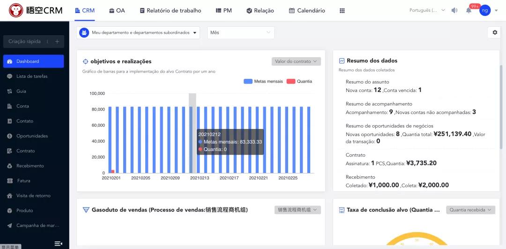Open the department filter dropdown
Viewport: 506px width, 249px height.
138,33
